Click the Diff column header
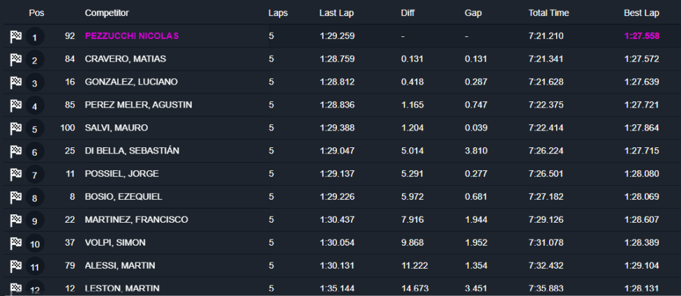Screen dimensions: 681x296 [408, 13]
